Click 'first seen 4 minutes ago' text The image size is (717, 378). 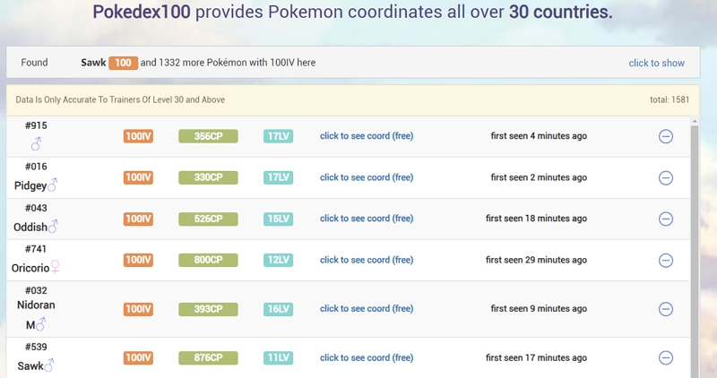coord(539,136)
